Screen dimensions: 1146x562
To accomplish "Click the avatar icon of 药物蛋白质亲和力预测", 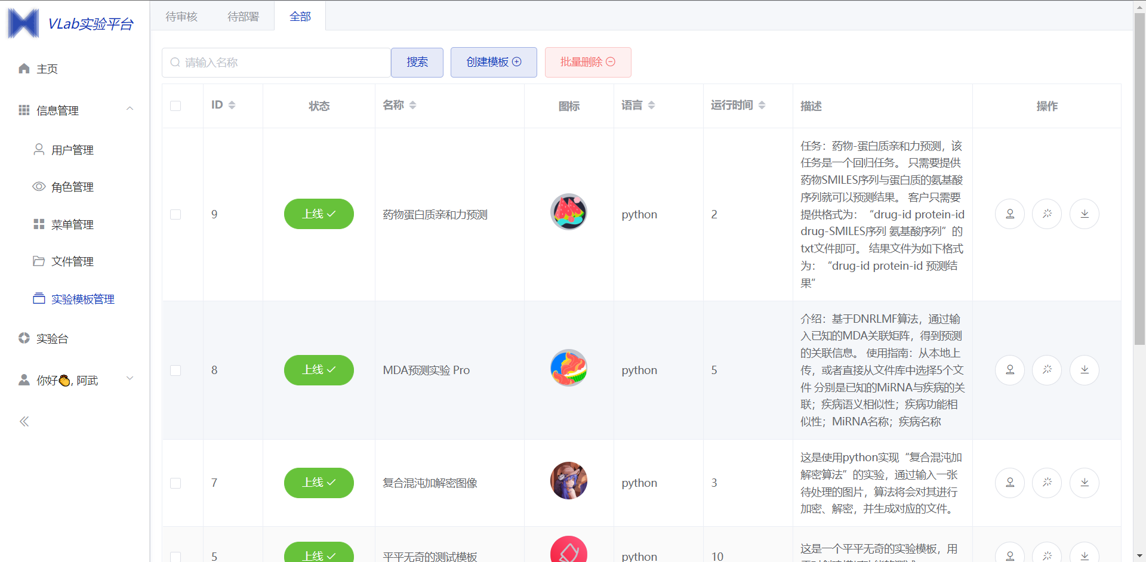I will click(569, 212).
